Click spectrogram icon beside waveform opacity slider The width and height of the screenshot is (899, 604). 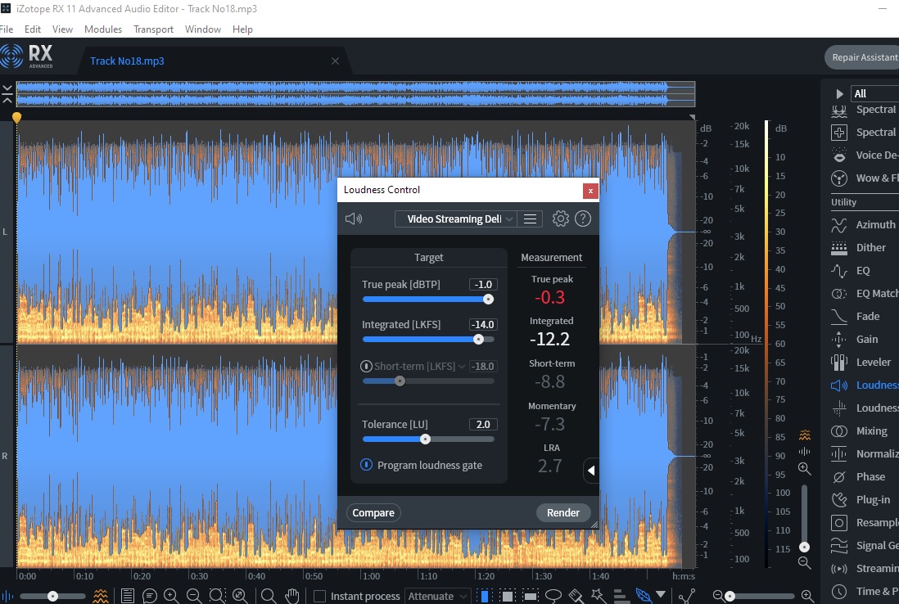101,596
